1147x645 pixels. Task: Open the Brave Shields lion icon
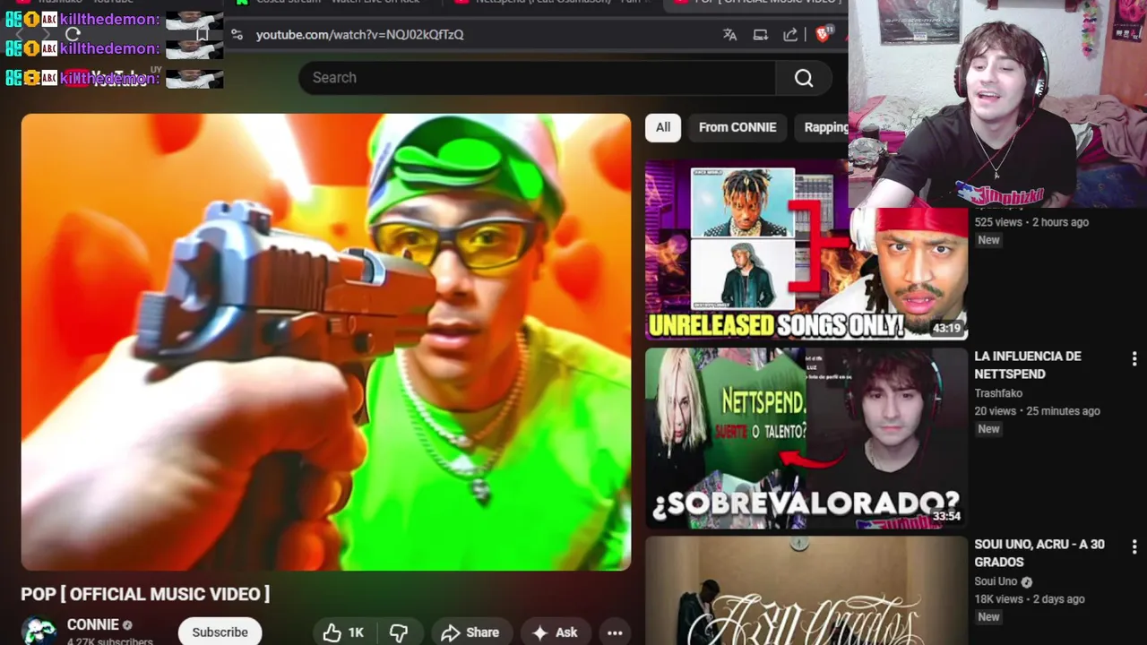[824, 34]
